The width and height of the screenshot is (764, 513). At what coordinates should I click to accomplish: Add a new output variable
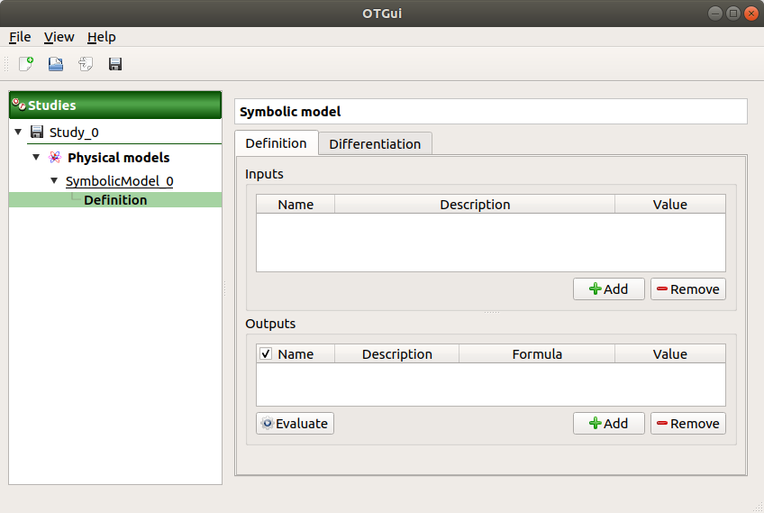pyautogui.click(x=608, y=424)
